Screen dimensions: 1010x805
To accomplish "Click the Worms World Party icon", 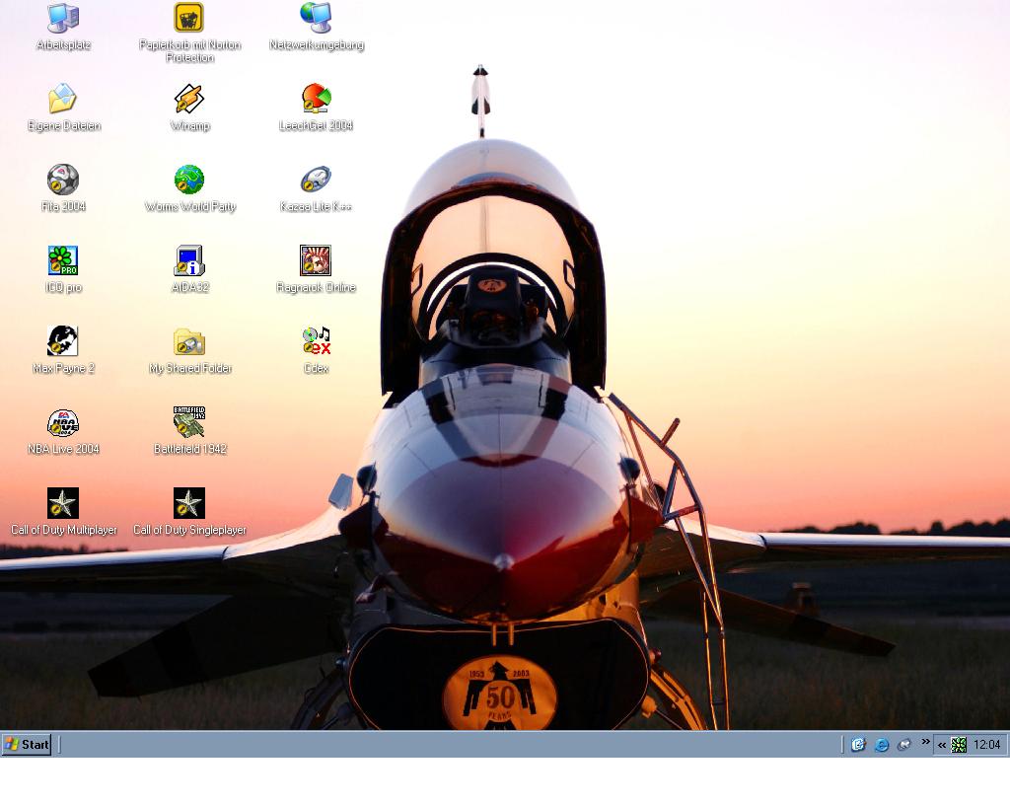I will point(189,180).
